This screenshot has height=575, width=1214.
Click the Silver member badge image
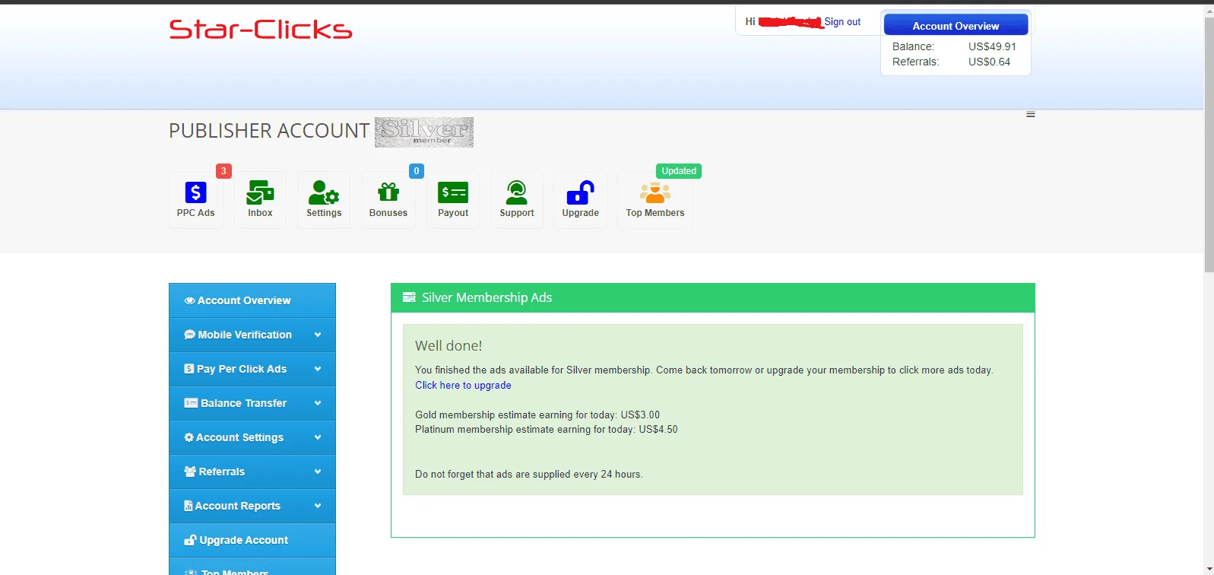(x=424, y=132)
